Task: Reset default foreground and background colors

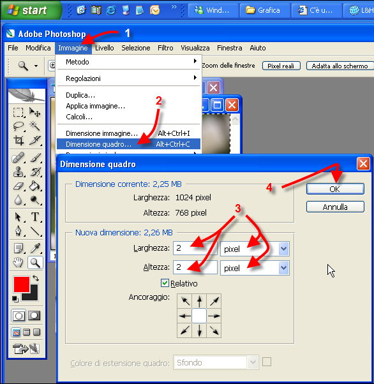Action: pyautogui.click(x=15, y=299)
